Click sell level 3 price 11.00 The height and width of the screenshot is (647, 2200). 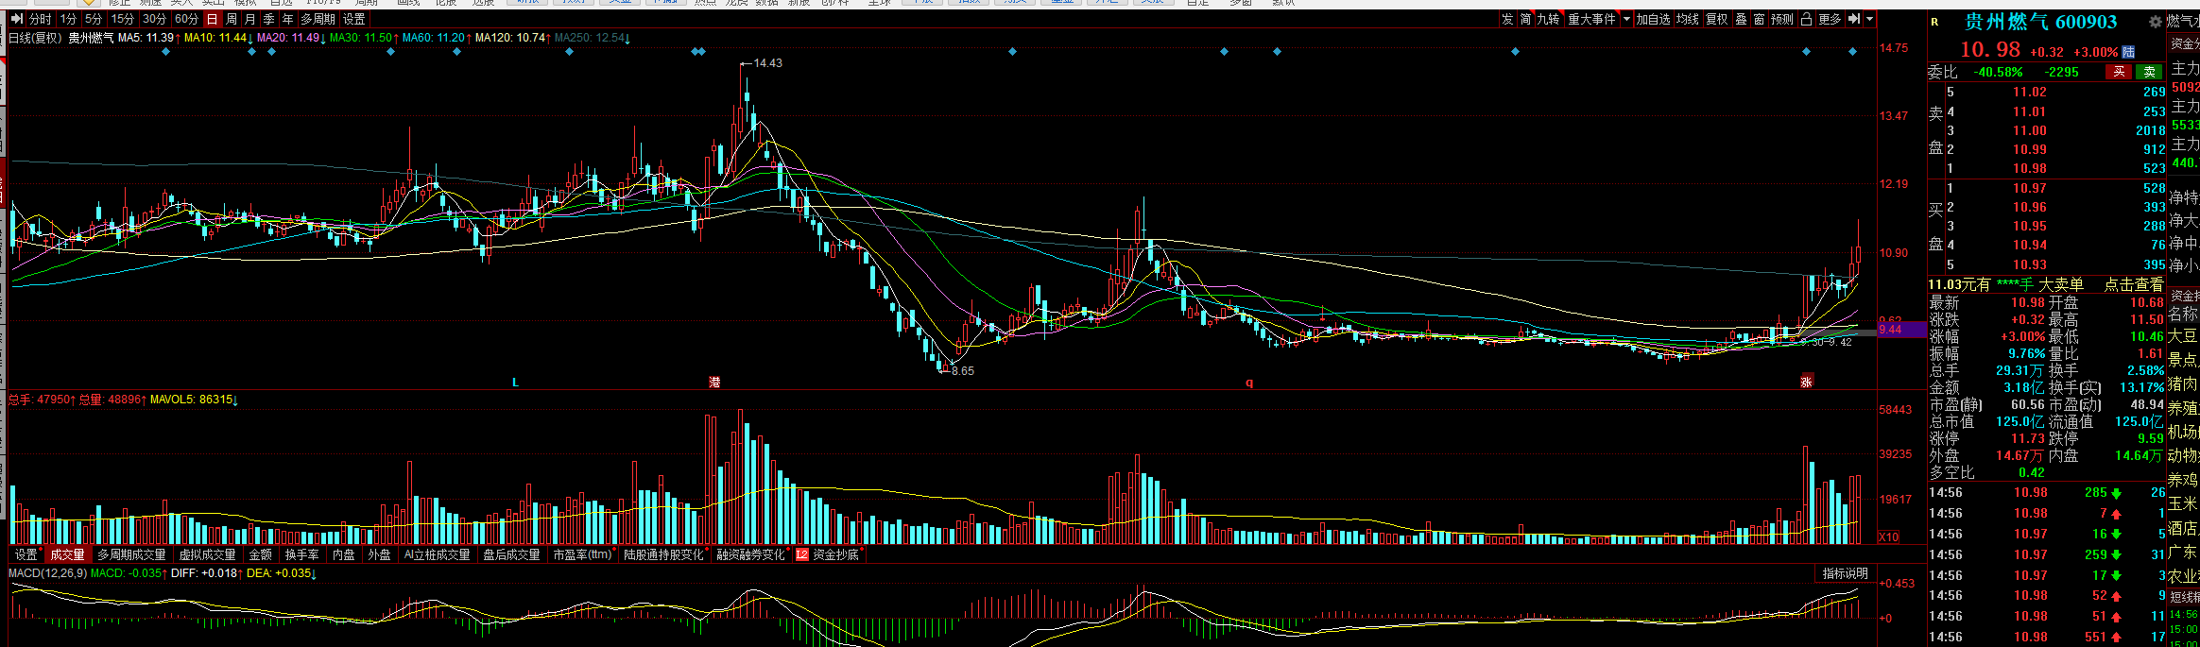point(2029,130)
